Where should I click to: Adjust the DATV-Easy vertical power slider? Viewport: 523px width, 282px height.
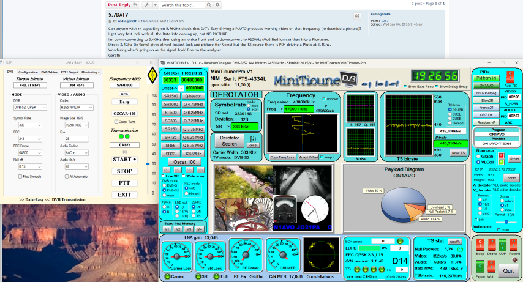point(148,164)
